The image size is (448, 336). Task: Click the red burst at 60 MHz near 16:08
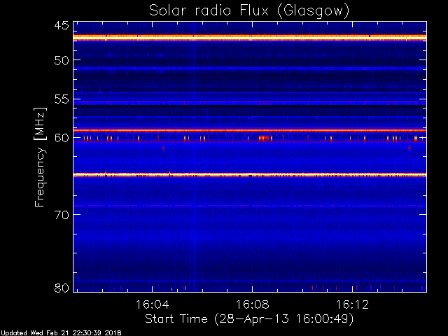tap(265, 138)
